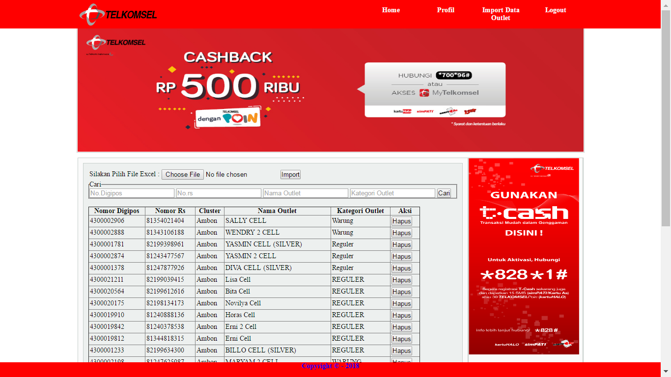
Task: Focus the No.Digipos search field
Action: coord(132,193)
